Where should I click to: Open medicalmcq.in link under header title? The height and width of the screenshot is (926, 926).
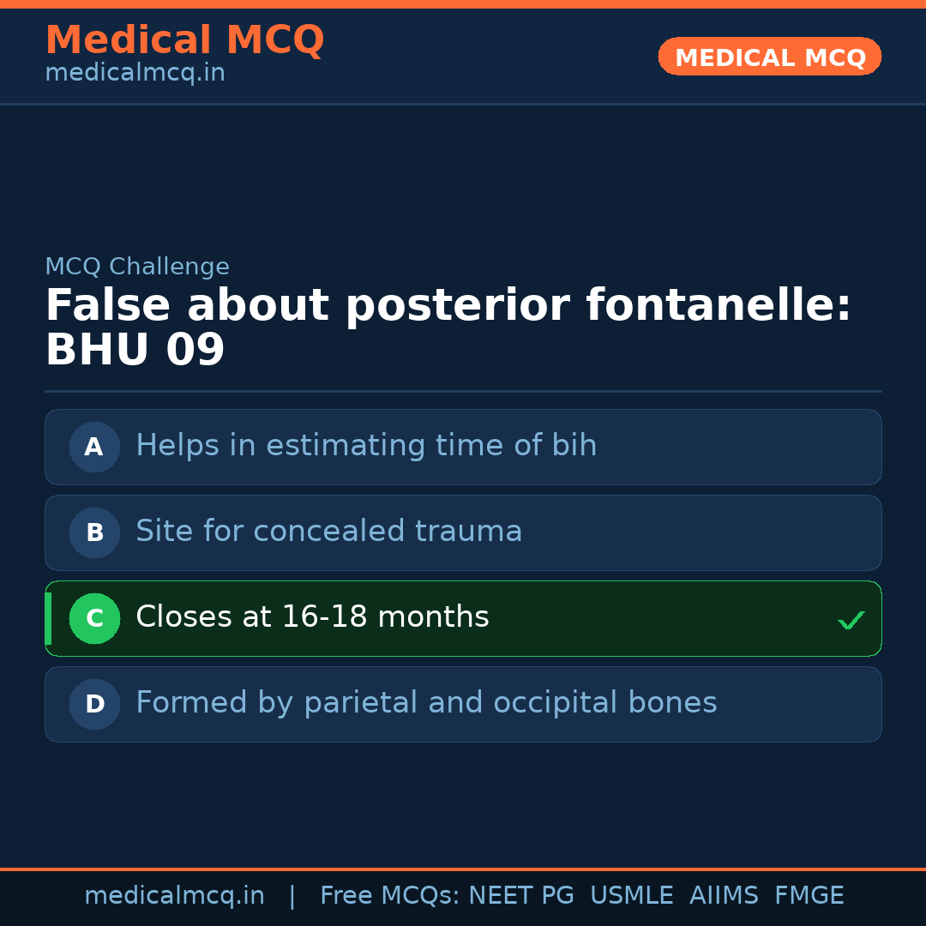pos(135,74)
